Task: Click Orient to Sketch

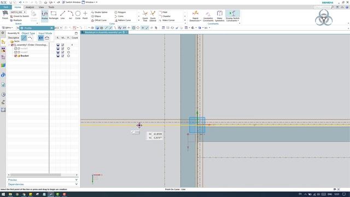Action: point(20,16)
